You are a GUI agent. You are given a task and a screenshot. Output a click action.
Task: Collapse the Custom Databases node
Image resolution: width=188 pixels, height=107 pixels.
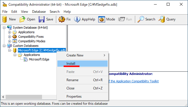[4, 46]
